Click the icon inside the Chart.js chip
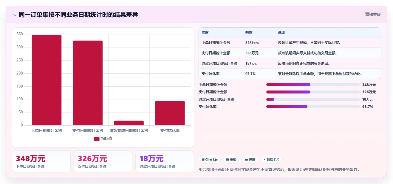The height and width of the screenshot is (184, 393). pos(203,160)
